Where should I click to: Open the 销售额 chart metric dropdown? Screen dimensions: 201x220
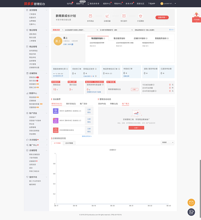(x=167, y=142)
